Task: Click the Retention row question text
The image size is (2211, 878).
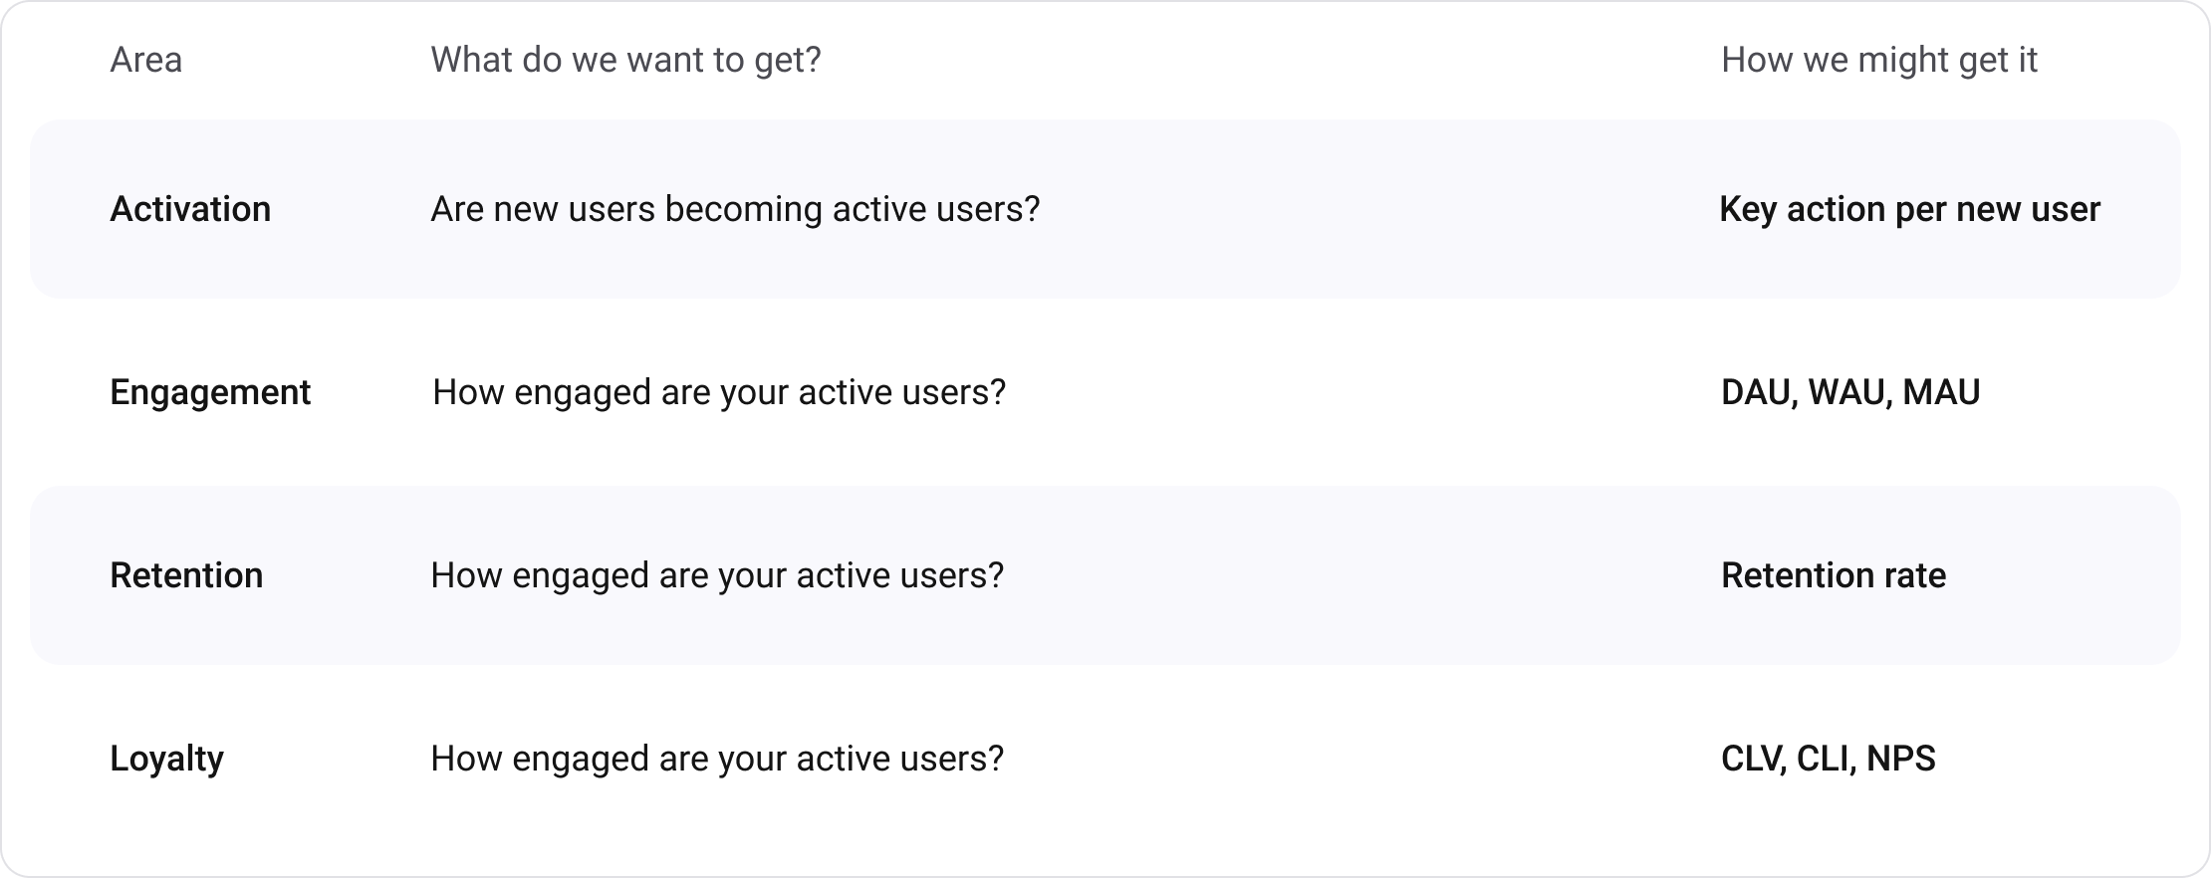Action: click(717, 575)
